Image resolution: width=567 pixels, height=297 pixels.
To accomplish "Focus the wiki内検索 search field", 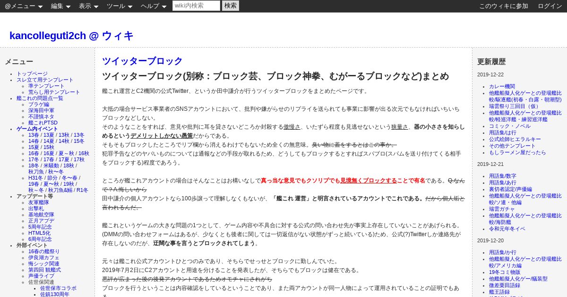I will (x=196, y=6).
